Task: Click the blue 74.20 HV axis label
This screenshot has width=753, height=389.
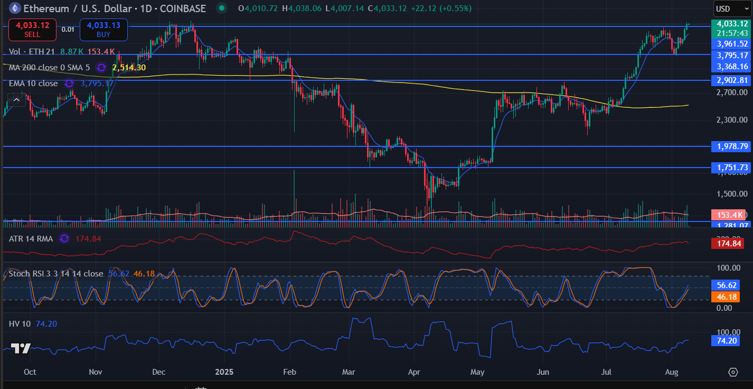Action: coord(726,340)
